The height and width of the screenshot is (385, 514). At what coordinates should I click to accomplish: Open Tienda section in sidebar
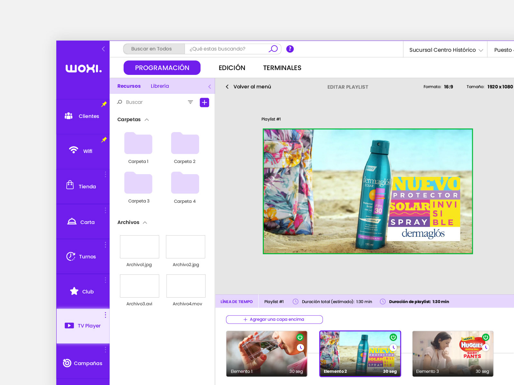(x=83, y=186)
